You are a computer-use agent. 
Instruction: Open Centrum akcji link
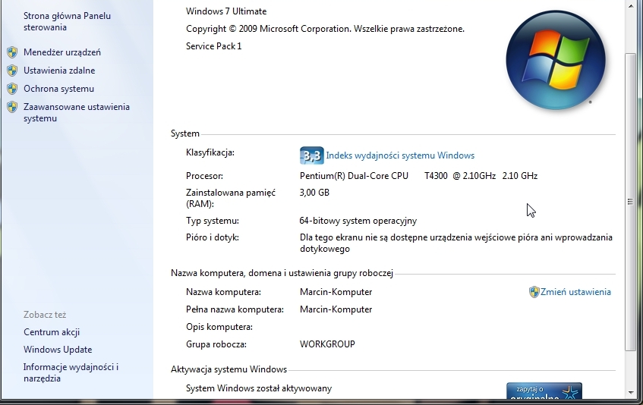[x=52, y=332]
